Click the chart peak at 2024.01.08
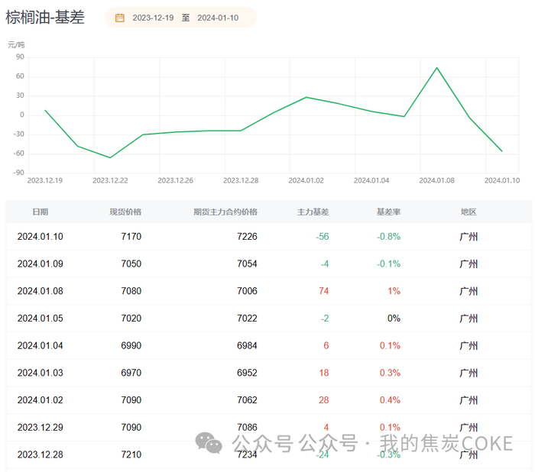 (437, 68)
